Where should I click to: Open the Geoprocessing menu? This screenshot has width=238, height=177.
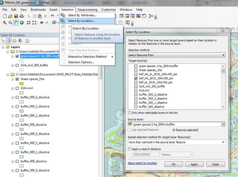(87, 10)
